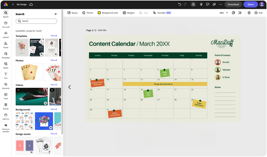Screen dimensions: 267x157
Task: Click the Share button
Action: (251, 4)
